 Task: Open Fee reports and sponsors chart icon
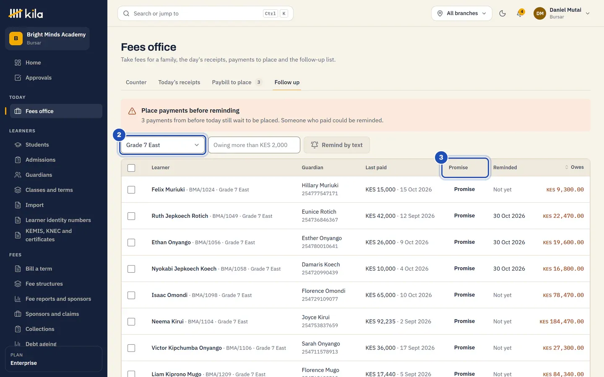click(18, 299)
